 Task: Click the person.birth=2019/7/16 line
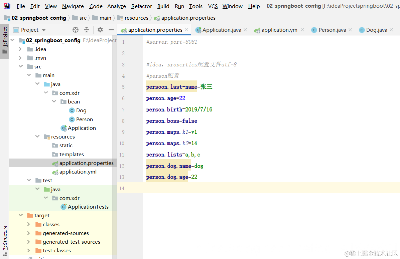pos(179,109)
